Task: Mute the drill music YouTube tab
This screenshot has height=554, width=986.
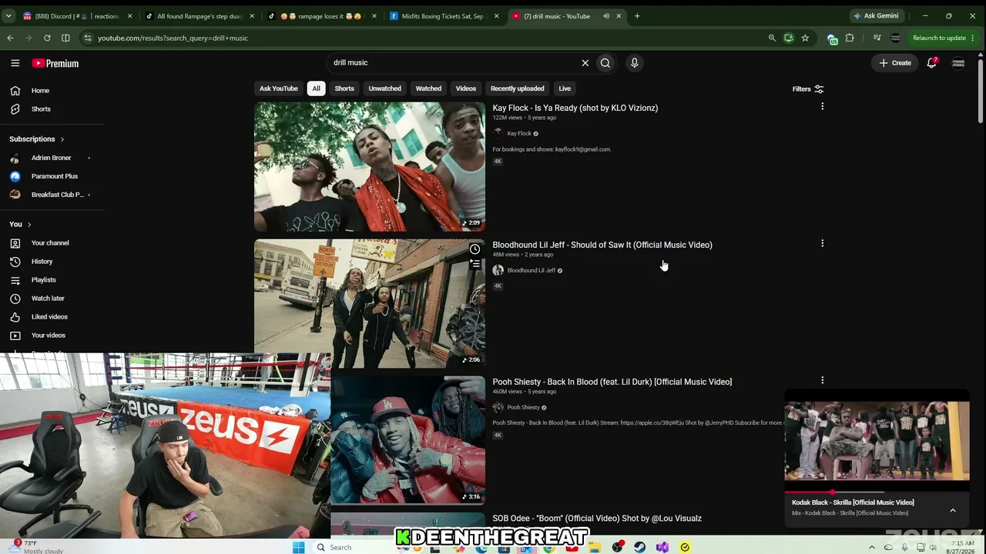Action: [606, 16]
